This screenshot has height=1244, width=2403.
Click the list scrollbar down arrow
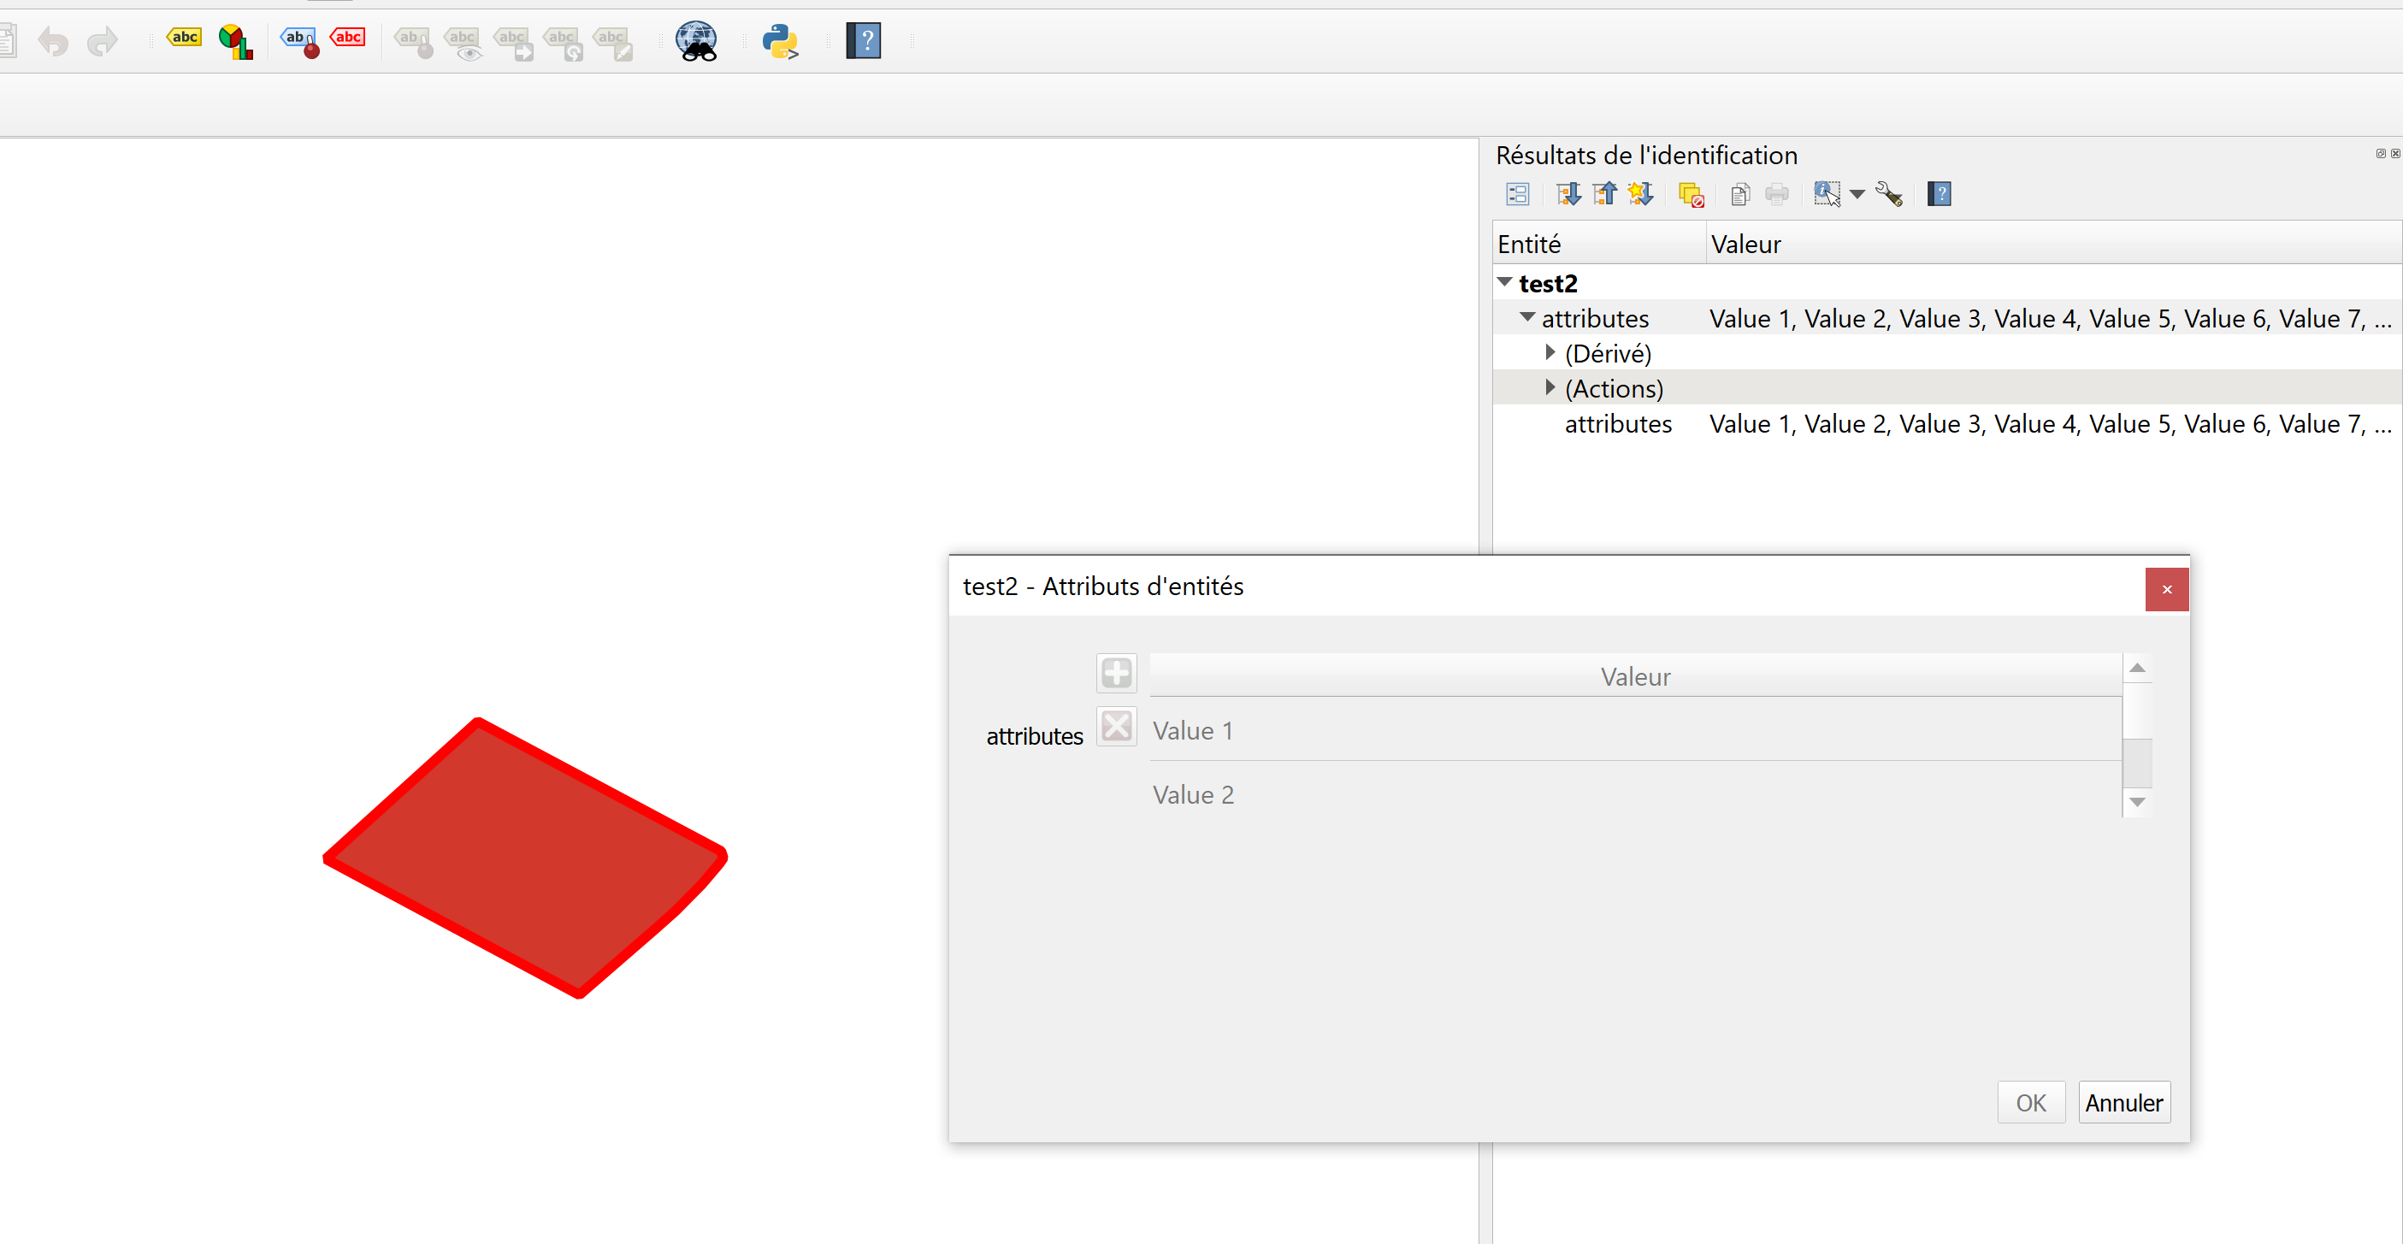(x=2137, y=802)
